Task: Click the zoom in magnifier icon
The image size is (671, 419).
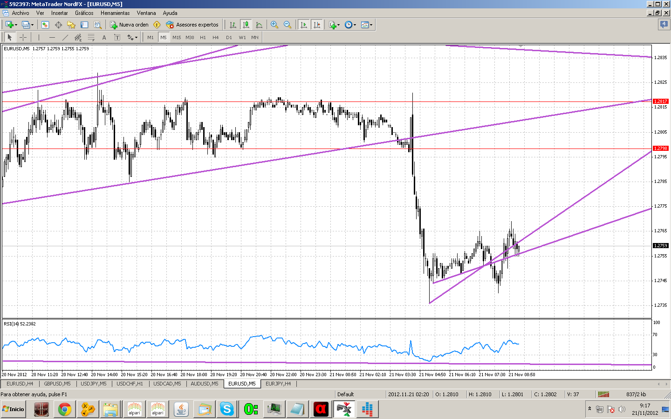Action: [x=274, y=25]
